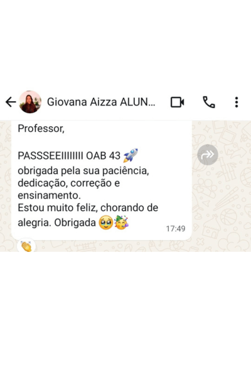Tap the "PASSSEEIIIIIIII OAB 43" line

tap(69, 156)
